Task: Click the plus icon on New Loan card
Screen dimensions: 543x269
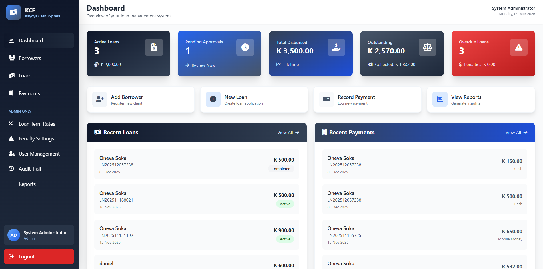Action: (x=213, y=99)
